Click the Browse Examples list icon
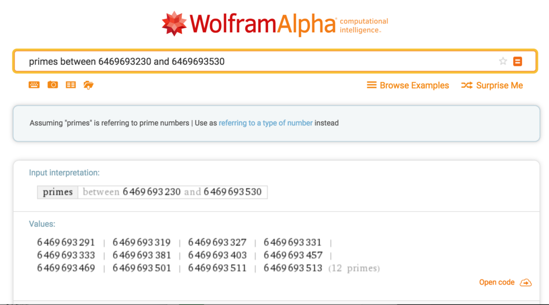The height and width of the screenshot is (305, 549). click(x=372, y=85)
